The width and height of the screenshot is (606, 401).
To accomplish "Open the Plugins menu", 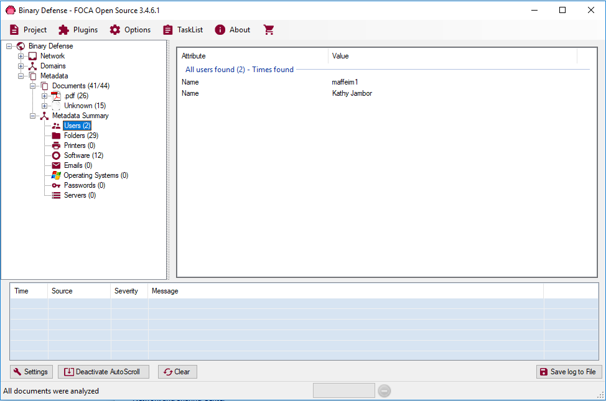I will point(78,30).
